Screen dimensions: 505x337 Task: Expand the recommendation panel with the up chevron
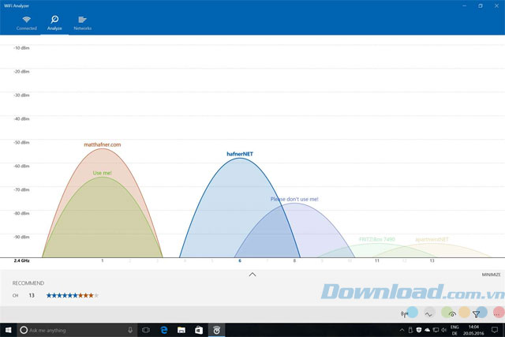coord(252,275)
